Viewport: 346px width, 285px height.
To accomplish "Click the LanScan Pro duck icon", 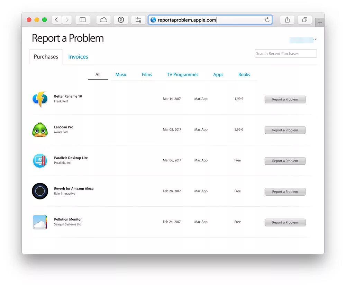I will click(40, 130).
